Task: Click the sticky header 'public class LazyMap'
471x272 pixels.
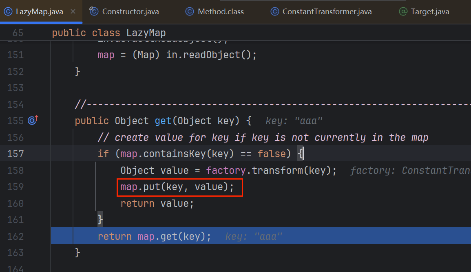Action: [x=109, y=33]
